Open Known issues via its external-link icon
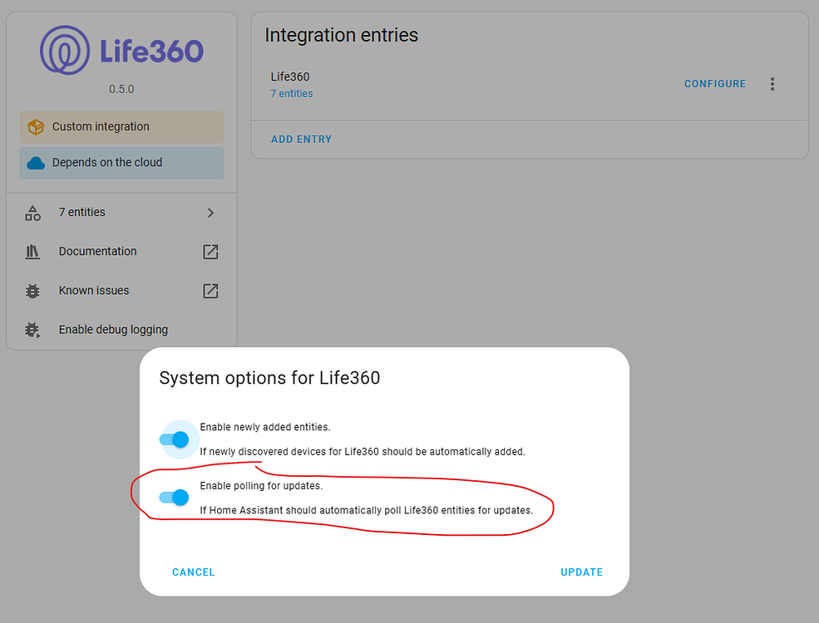Image resolution: width=819 pixels, height=623 pixels. [x=209, y=291]
